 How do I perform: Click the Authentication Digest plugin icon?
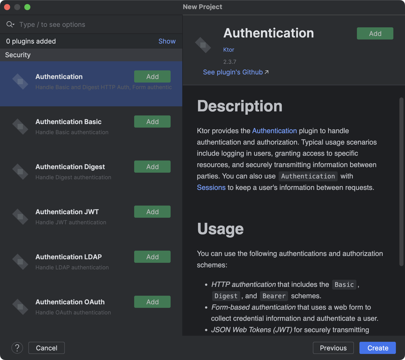[20, 171]
